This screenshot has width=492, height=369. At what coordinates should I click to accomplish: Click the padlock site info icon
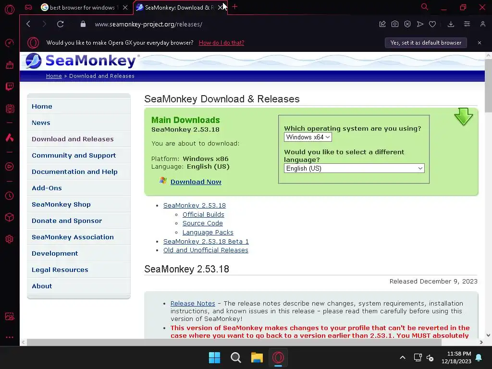(83, 24)
